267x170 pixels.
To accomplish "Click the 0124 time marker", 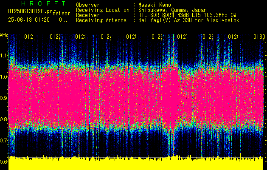I will [106, 37].
